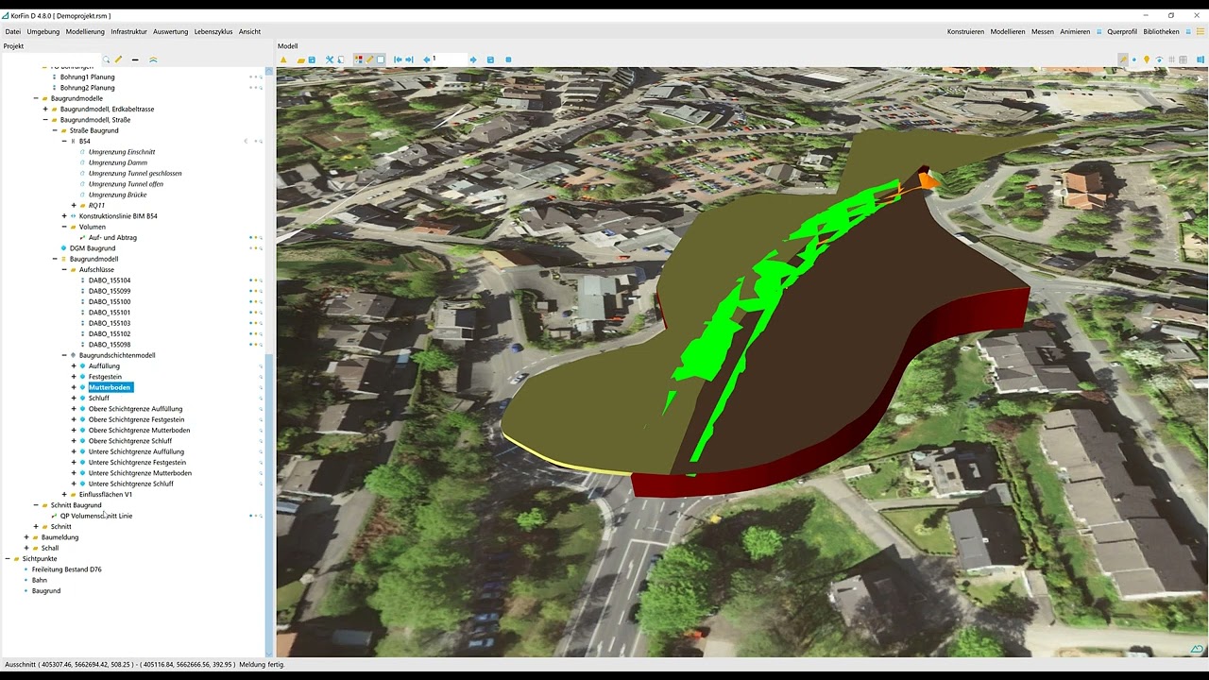Collapse Baugrundmodell, Straße node
Viewport: 1209px width, 680px height.
[x=45, y=120]
